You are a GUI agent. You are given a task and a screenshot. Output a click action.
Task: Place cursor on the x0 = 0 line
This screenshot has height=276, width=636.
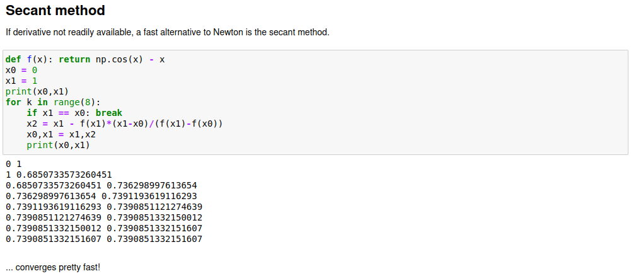pos(21,70)
